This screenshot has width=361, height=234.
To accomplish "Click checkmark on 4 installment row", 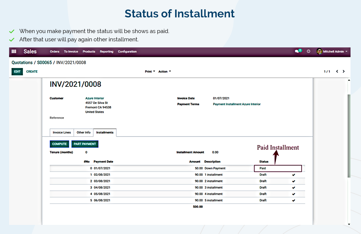I will pos(293,194).
